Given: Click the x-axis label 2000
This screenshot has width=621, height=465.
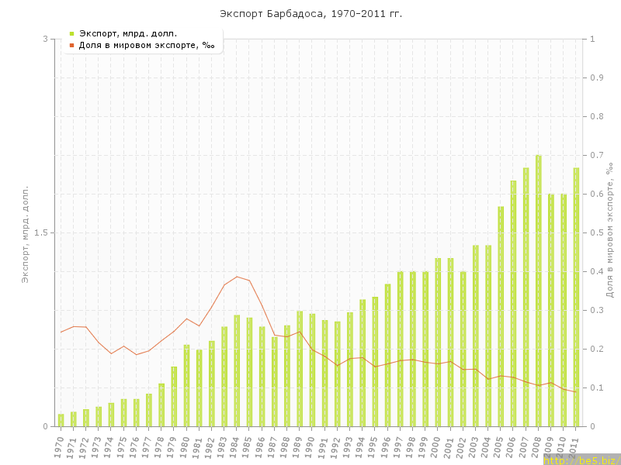Looking at the screenshot, I should pyautogui.click(x=438, y=446).
